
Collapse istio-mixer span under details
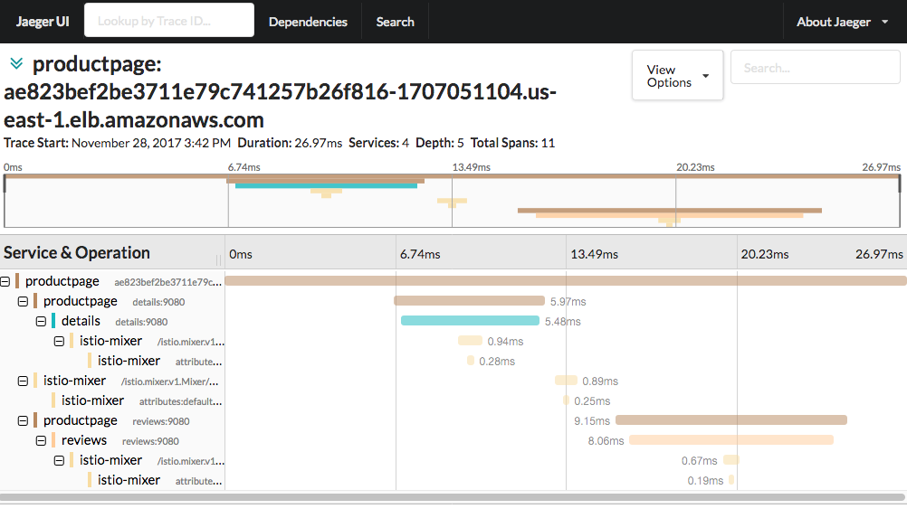59,342
